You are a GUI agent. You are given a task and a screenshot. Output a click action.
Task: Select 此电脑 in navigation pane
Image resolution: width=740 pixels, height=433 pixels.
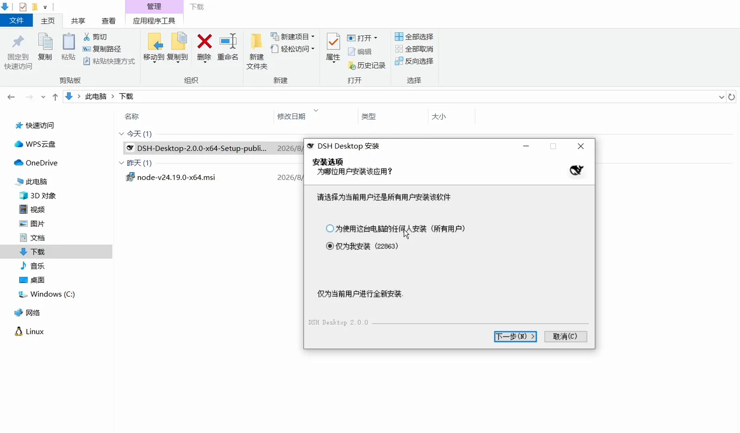pyautogui.click(x=31, y=182)
